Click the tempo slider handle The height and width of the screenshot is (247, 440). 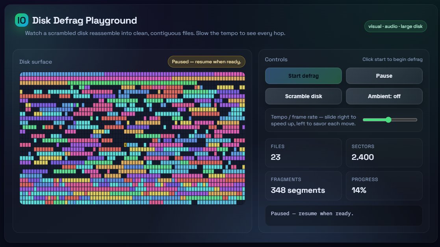point(388,120)
